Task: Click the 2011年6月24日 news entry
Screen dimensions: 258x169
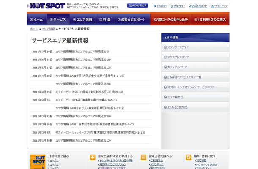Action: 91,60
